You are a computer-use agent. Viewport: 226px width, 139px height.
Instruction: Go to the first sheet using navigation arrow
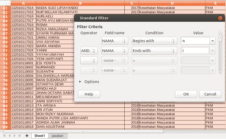pyautogui.click(x=4, y=136)
